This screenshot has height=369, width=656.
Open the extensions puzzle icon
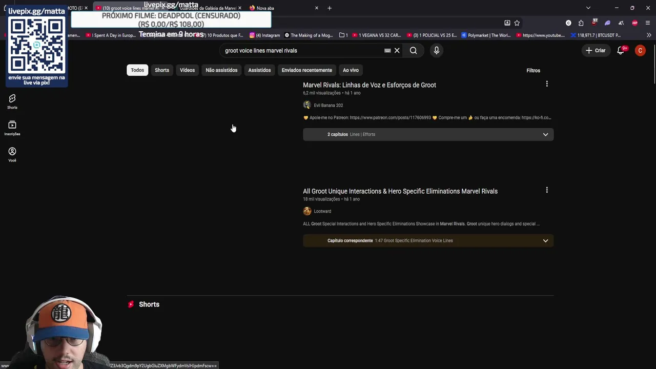[x=581, y=23]
